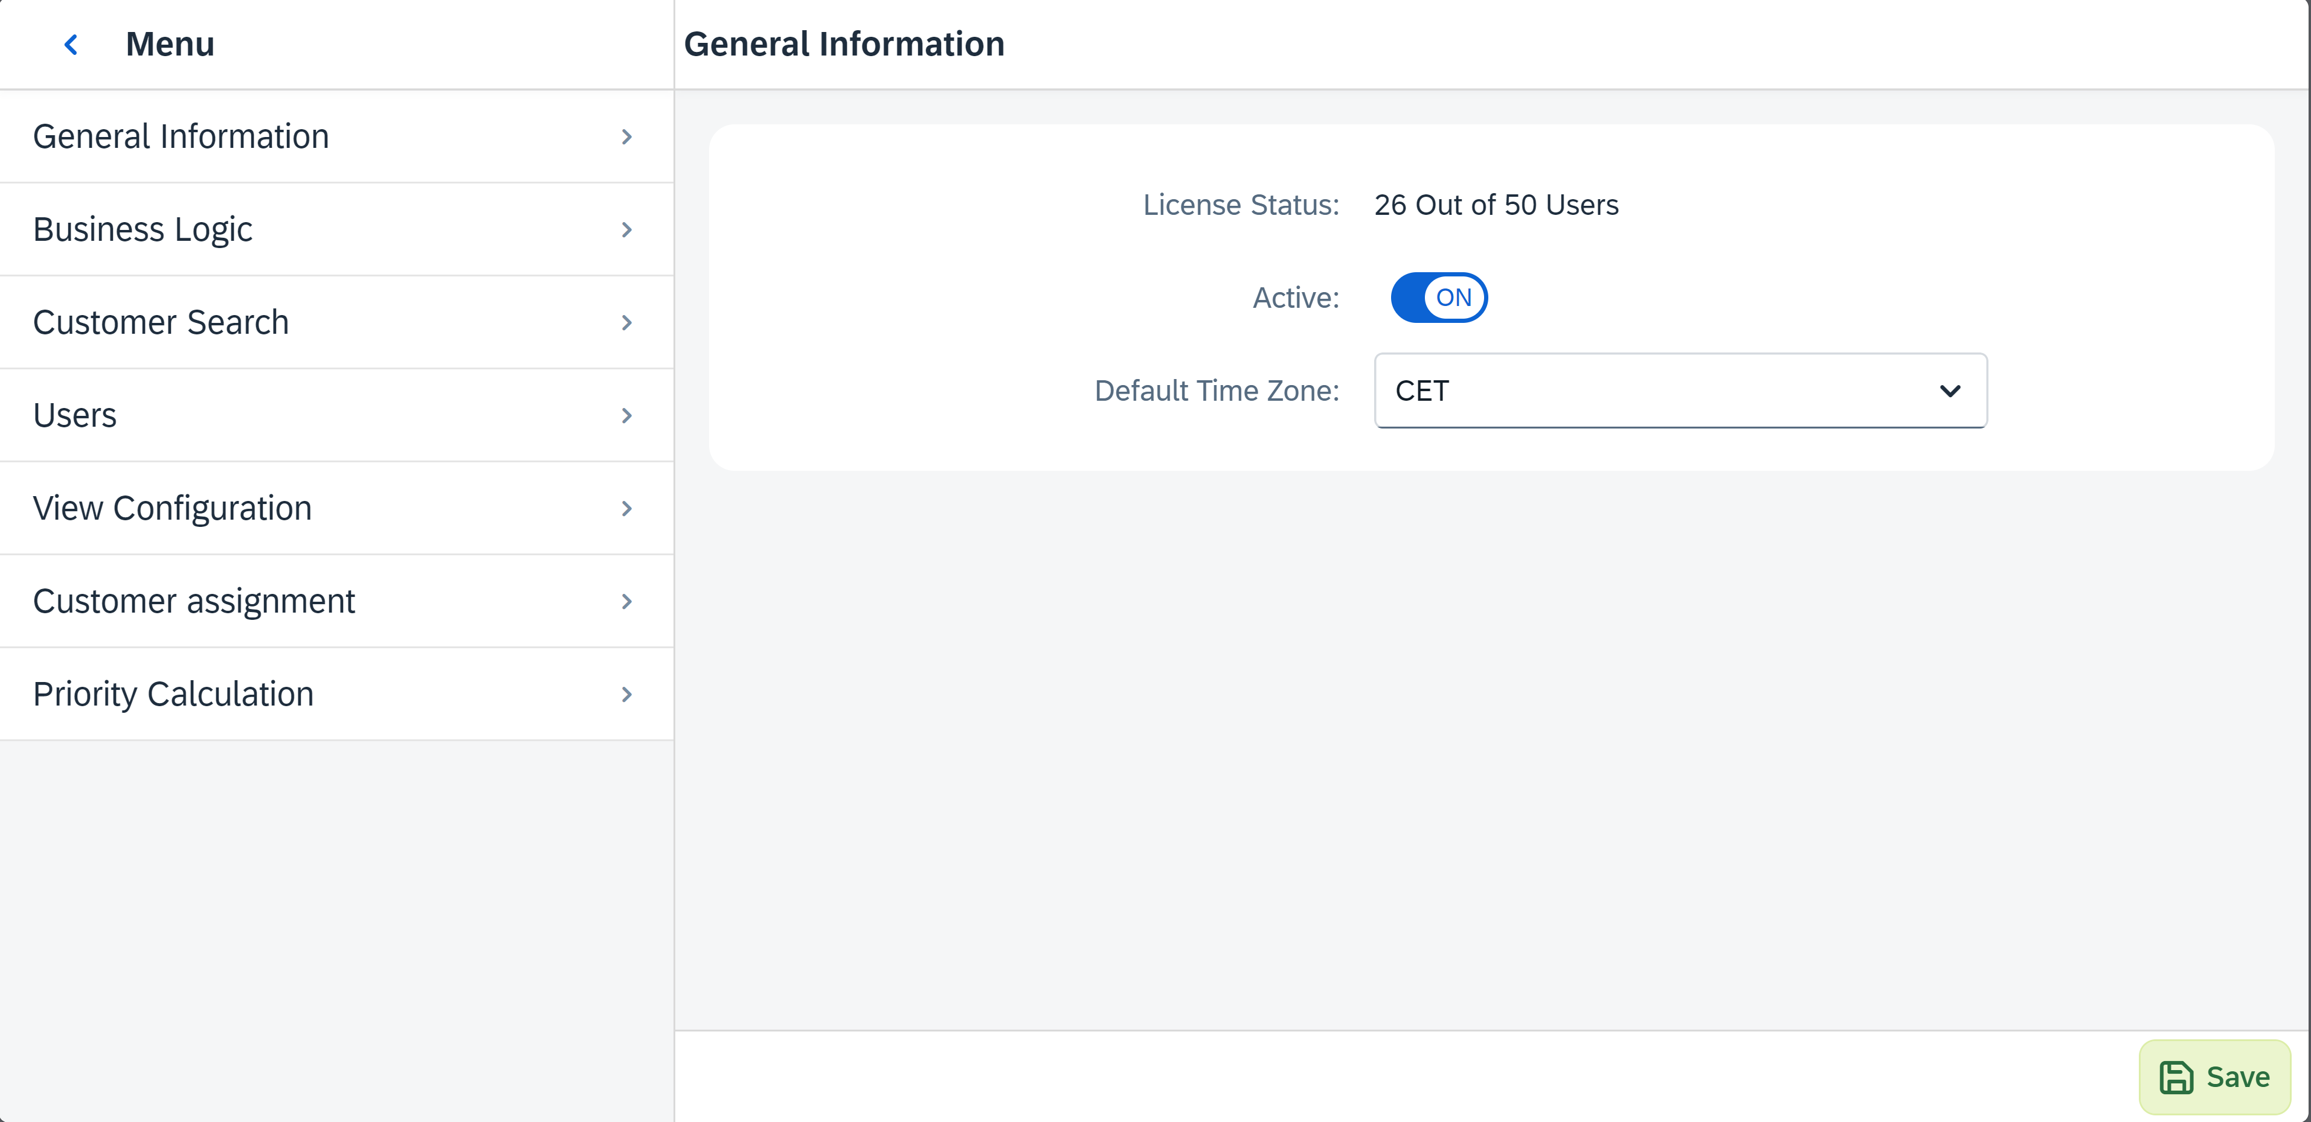Open the General Information menu item
The width and height of the screenshot is (2311, 1122).
pos(336,136)
